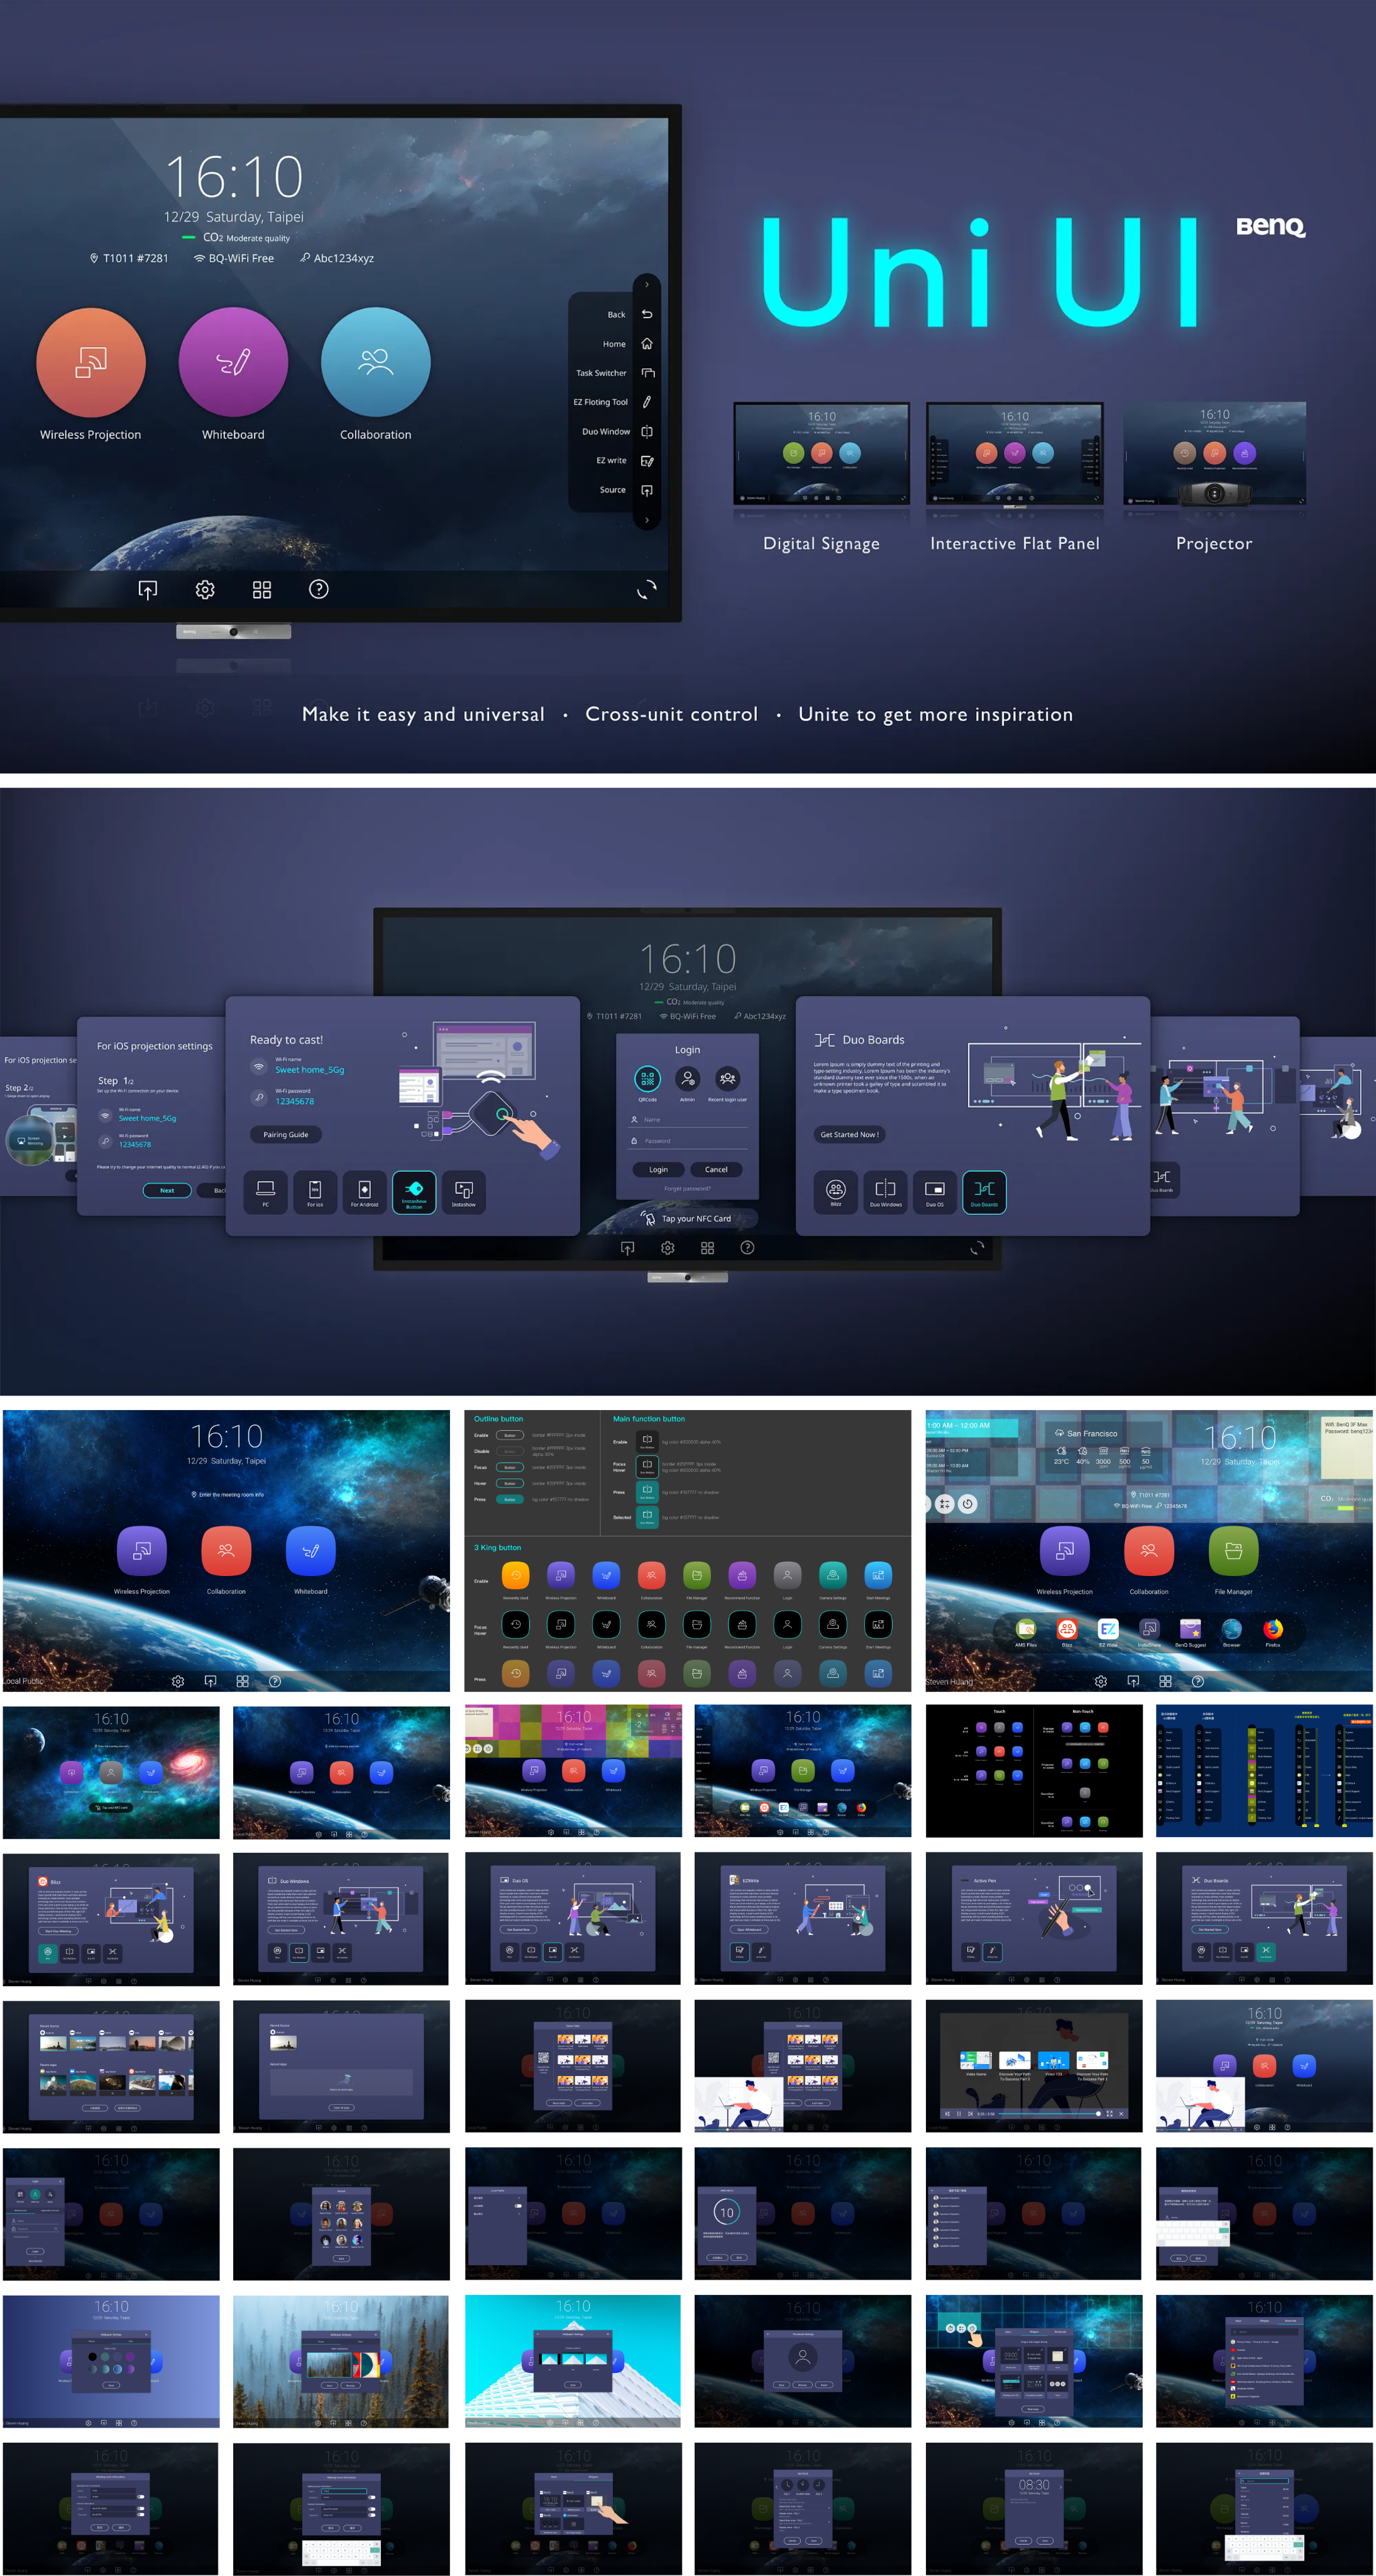Click the Pairing Guide button
Screen dimensions: 1376x2576
pos(286,1135)
